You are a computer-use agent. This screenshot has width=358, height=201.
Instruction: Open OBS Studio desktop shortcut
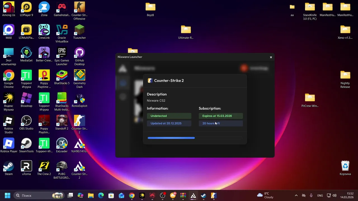[26, 123]
